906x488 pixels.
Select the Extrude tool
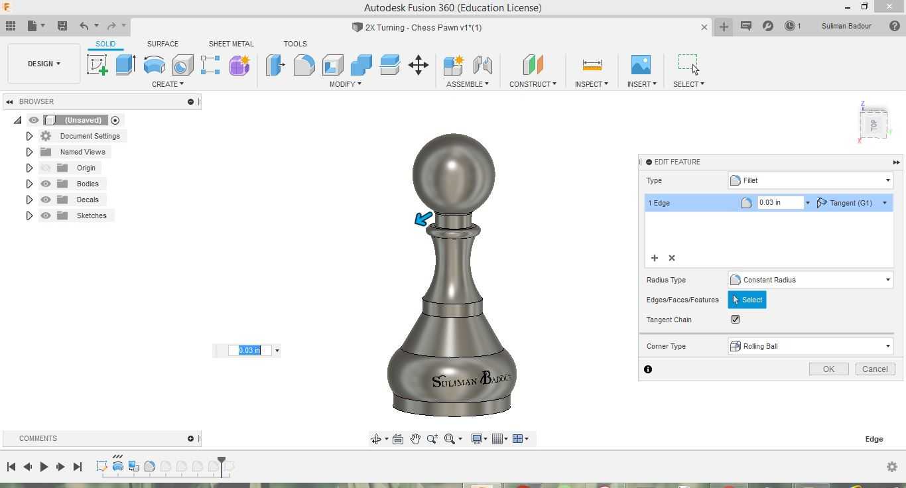(x=125, y=65)
